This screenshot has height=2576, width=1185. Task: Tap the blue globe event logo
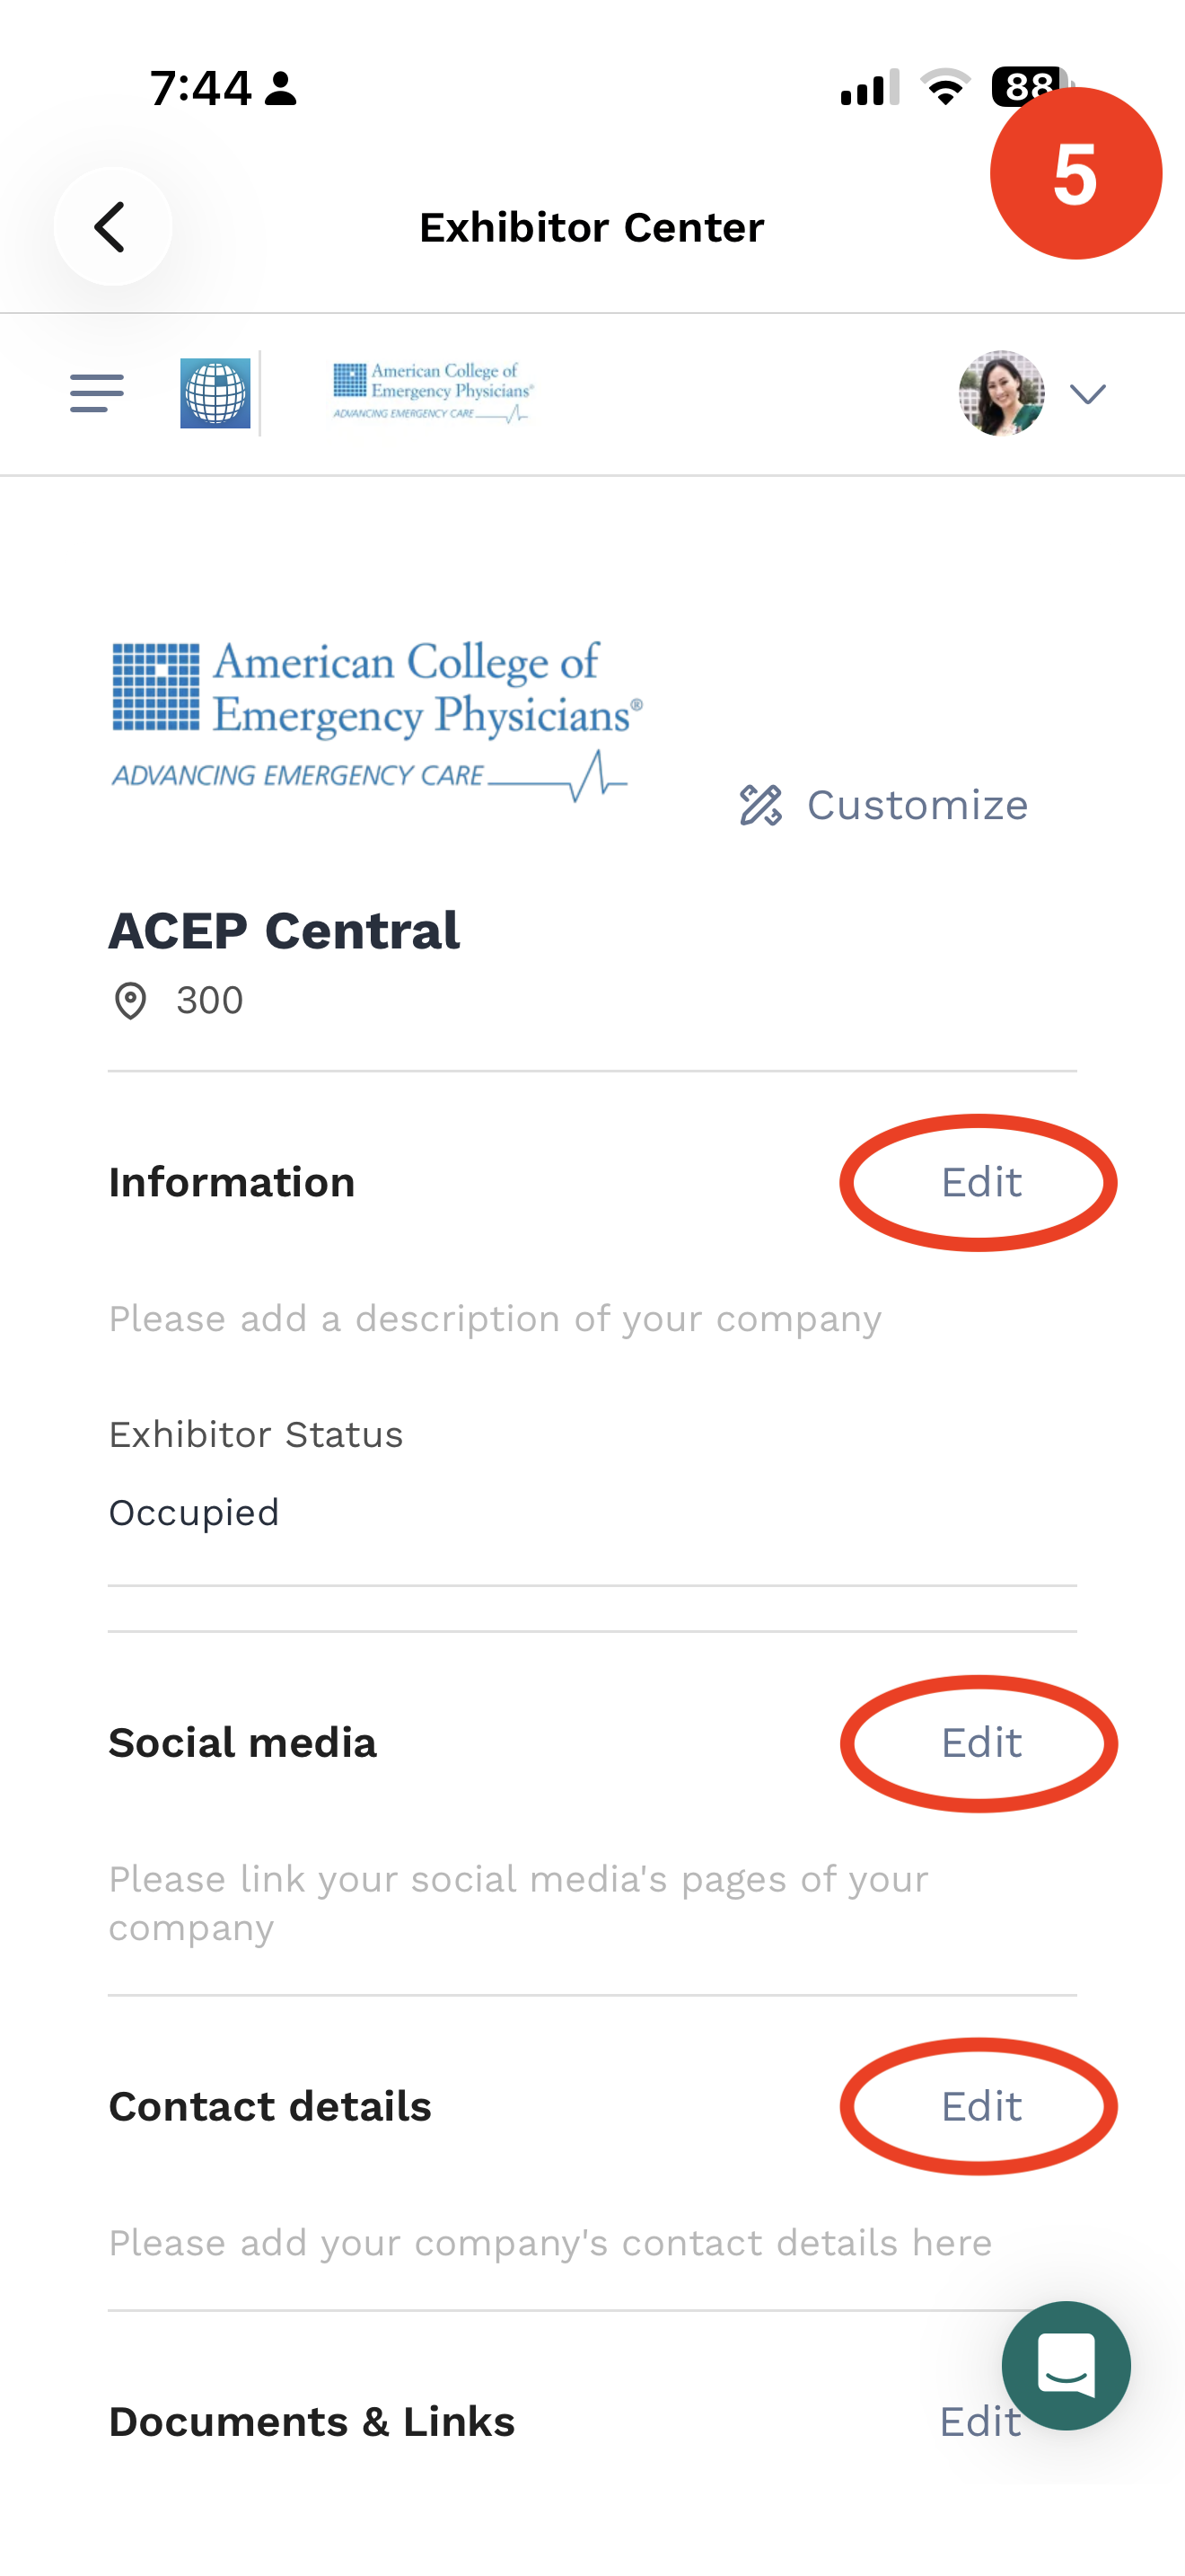pos(215,393)
